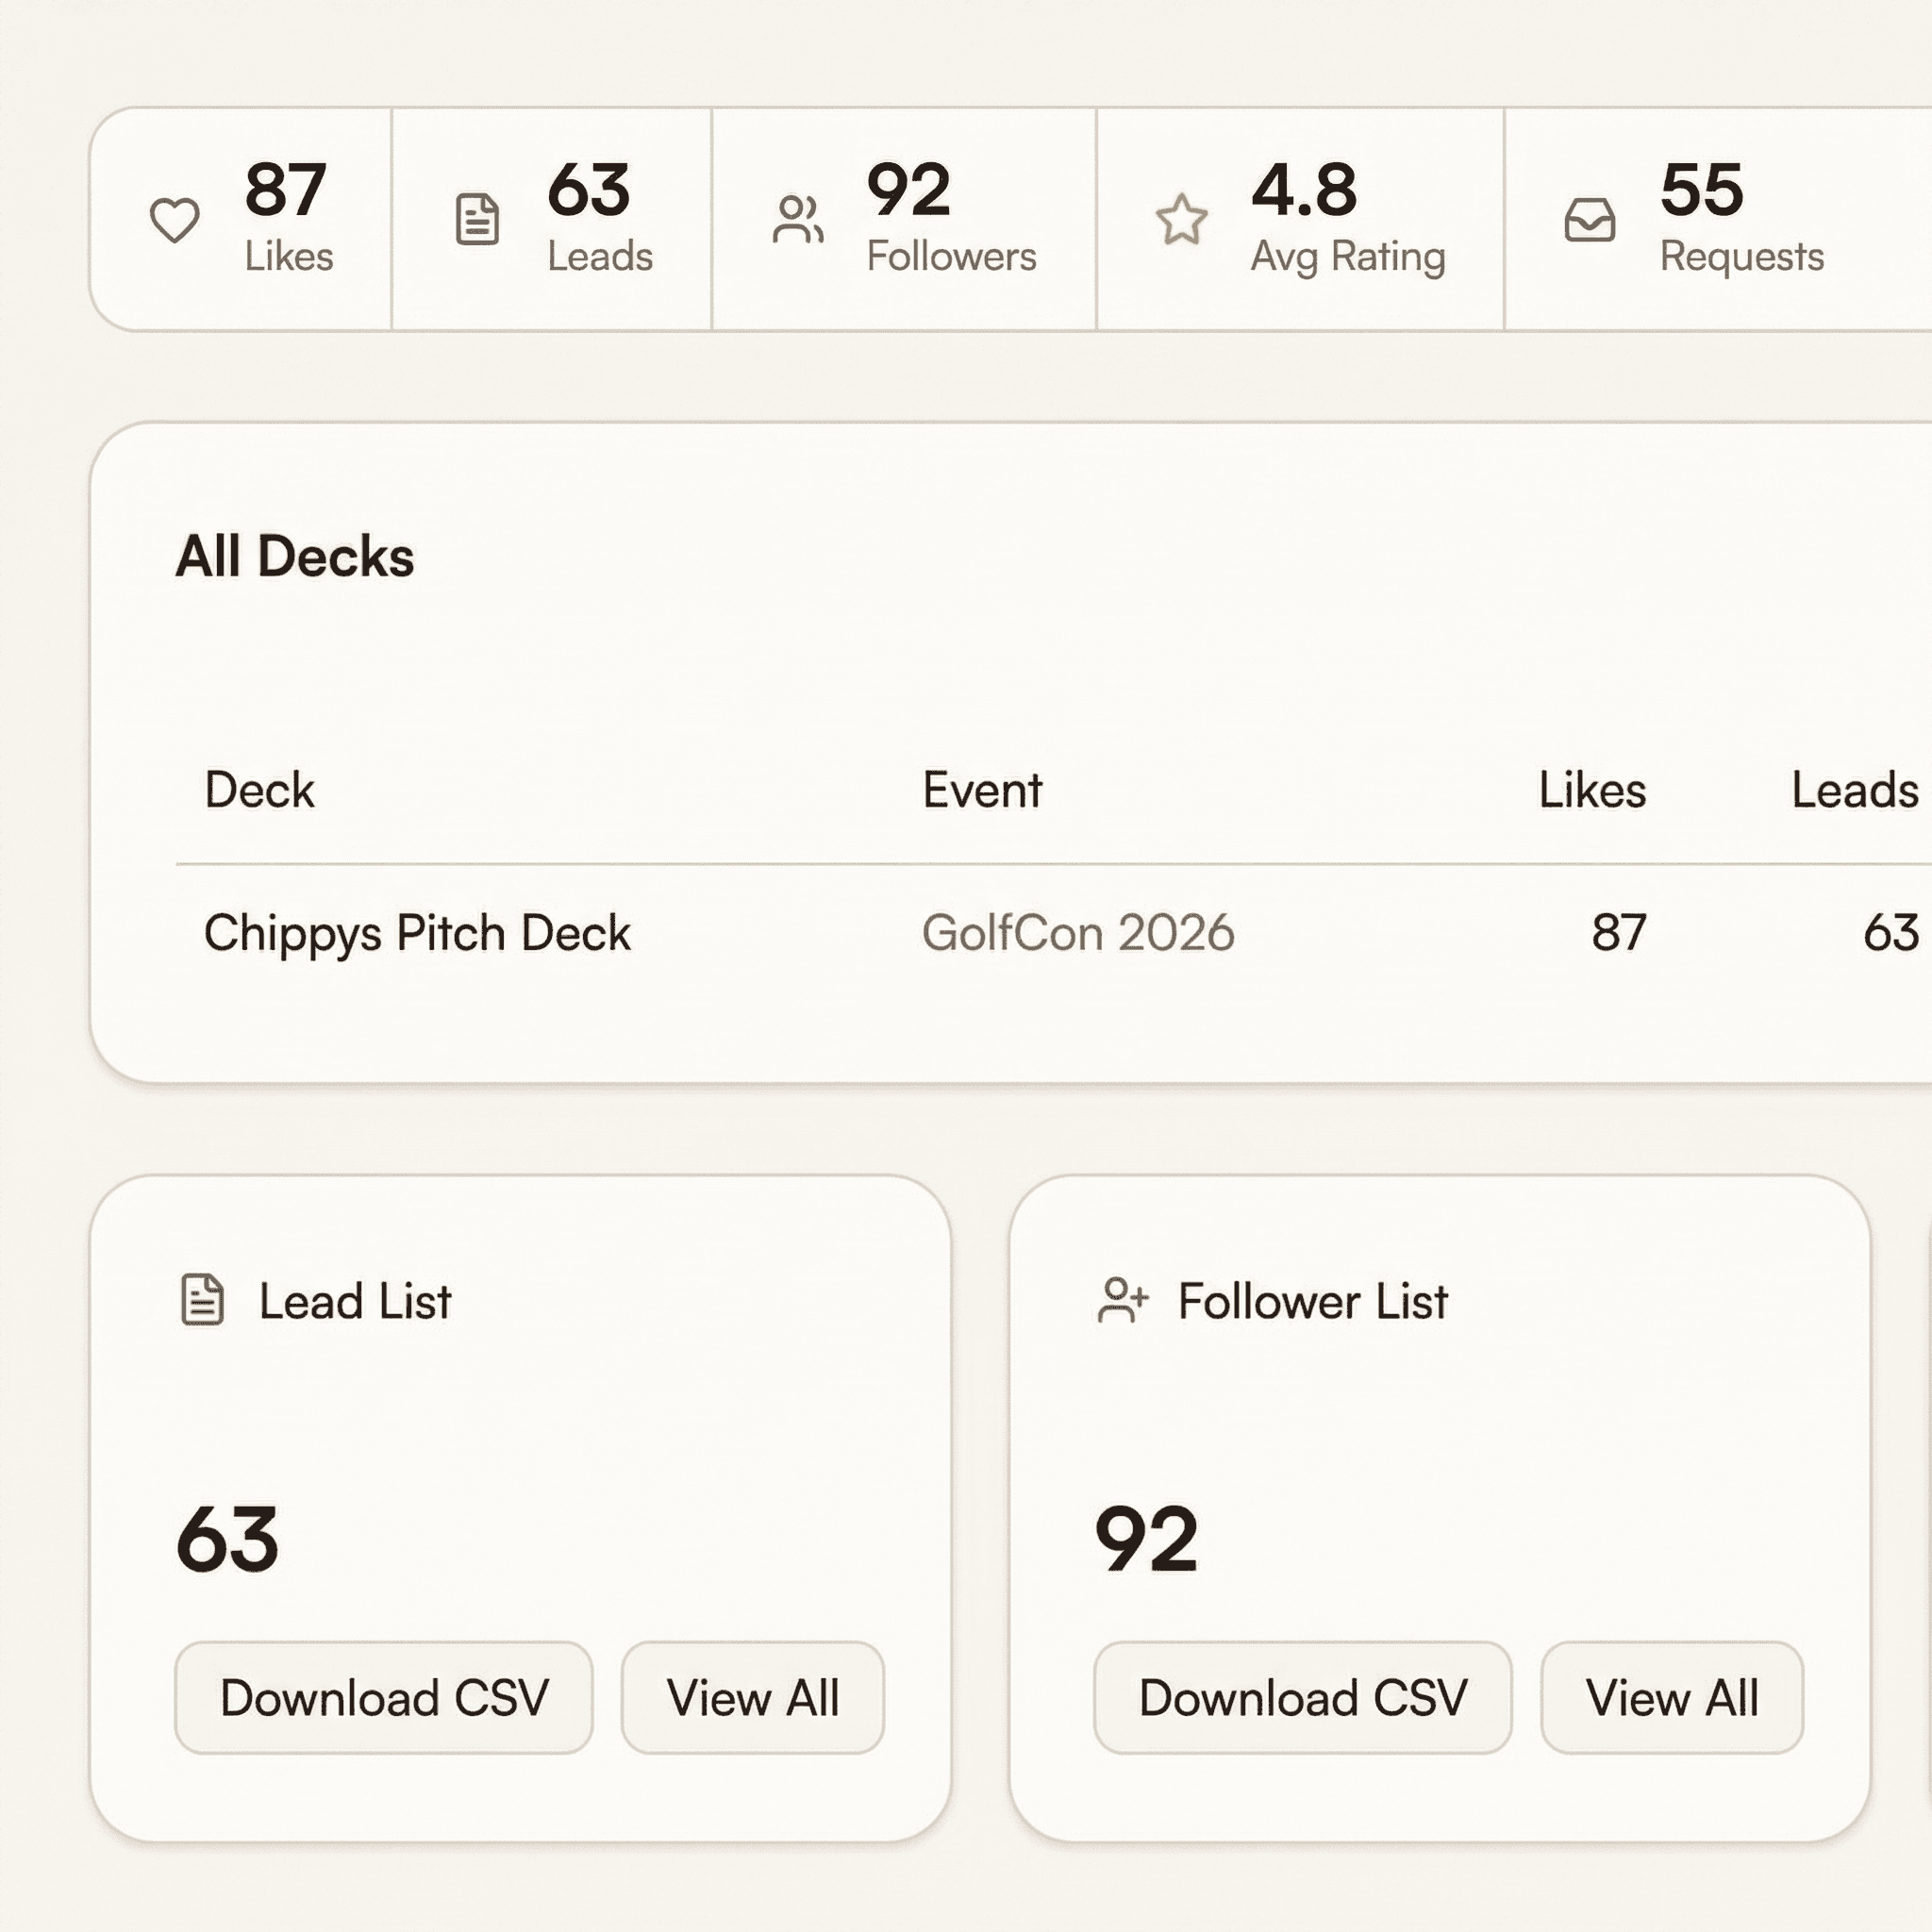
Task: Click the star icon beside Avg Rating
Action: pyautogui.click(x=1182, y=218)
